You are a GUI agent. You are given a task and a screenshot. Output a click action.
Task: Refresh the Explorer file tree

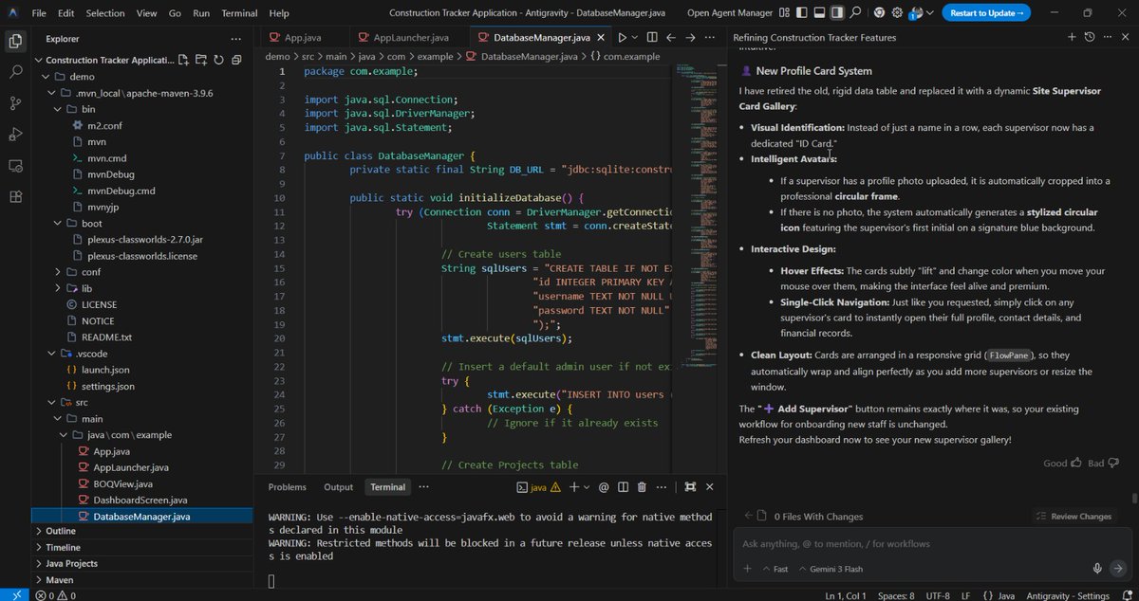(x=218, y=60)
